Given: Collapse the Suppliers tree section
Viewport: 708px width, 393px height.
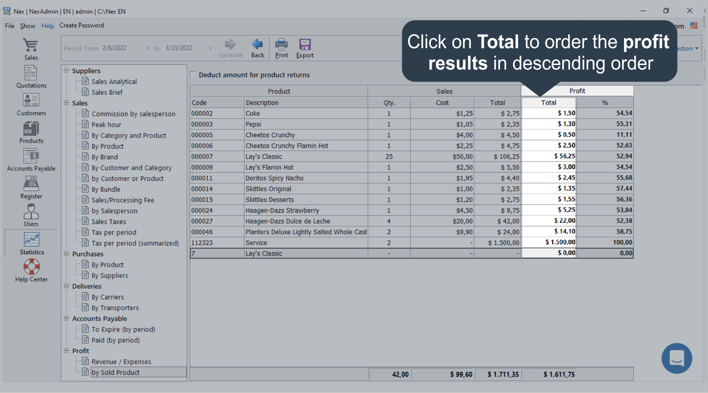Looking at the screenshot, I should [x=67, y=70].
